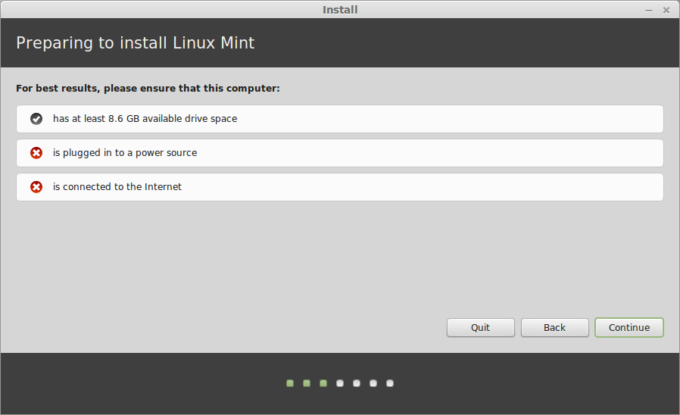The width and height of the screenshot is (680, 415).
Task: Select 'is connected to the Internet' text
Action: click(117, 187)
